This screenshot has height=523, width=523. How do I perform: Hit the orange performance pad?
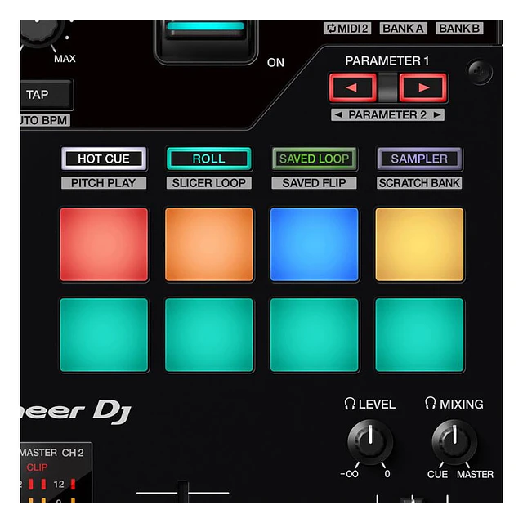coord(209,244)
